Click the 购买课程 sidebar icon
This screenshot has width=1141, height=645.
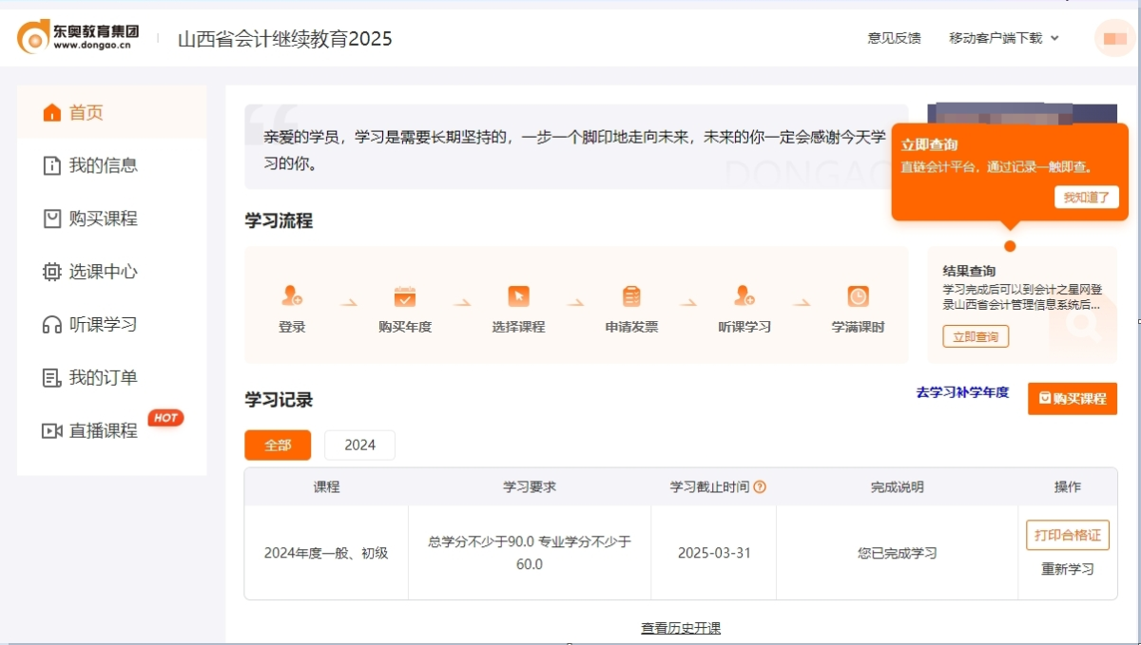52,218
